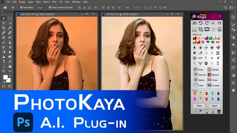Open the Window menu

pos(76,2)
